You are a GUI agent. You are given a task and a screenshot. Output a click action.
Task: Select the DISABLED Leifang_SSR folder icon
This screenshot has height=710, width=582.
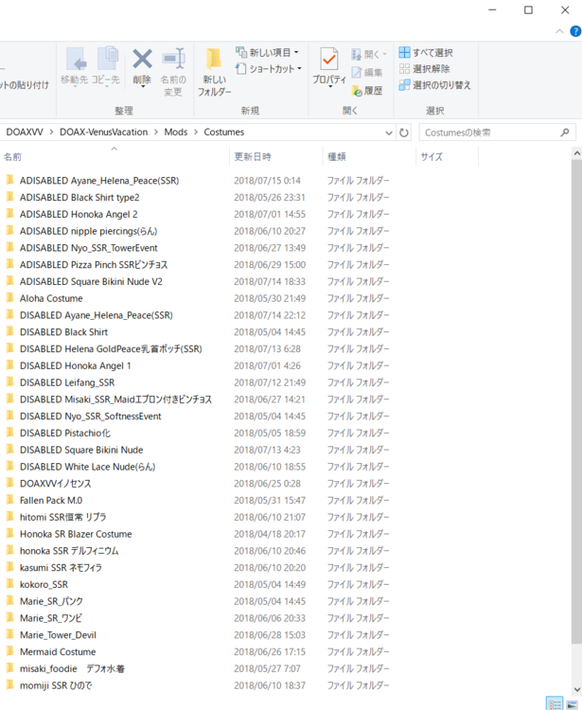(10, 382)
